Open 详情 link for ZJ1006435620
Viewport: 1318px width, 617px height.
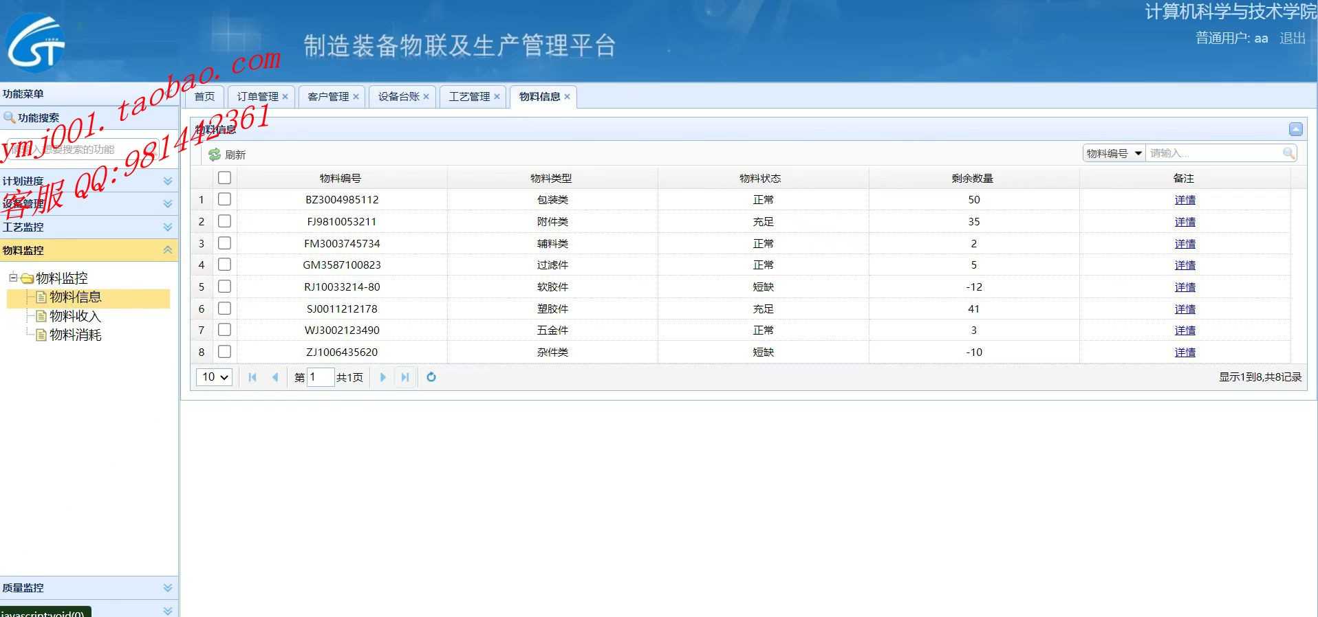pyautogui.click(x=1185, y=352)
